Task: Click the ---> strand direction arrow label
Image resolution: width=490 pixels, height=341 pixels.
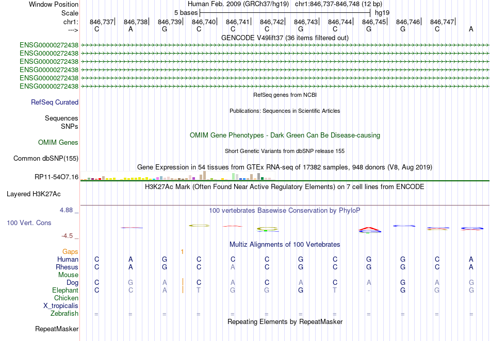Action: (73, 30)
